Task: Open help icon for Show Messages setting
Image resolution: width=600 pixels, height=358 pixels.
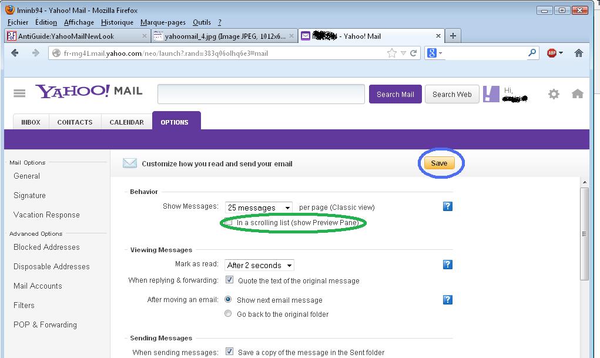Action: 448,206
